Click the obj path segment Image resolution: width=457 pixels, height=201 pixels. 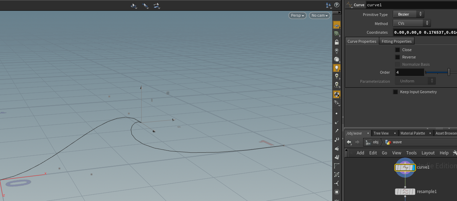pyautogui.click(x=372, y=142)
